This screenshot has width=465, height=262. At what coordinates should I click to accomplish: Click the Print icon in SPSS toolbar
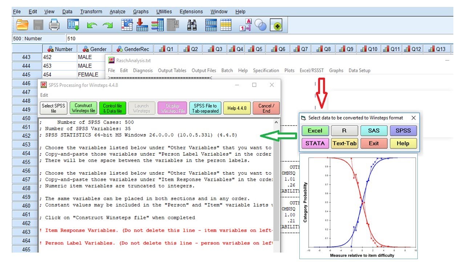[x=54, y=25]
